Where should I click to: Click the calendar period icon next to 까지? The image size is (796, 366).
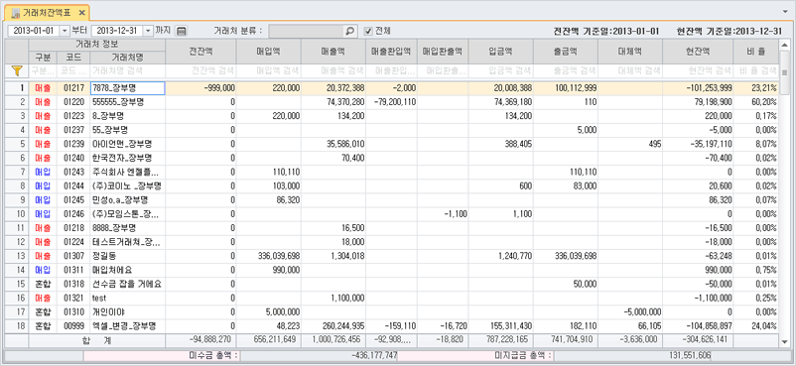click(182, 31)
